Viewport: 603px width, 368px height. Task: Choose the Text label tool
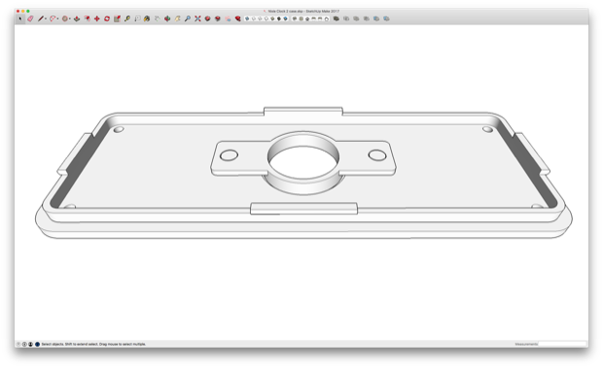pos(137,18)
